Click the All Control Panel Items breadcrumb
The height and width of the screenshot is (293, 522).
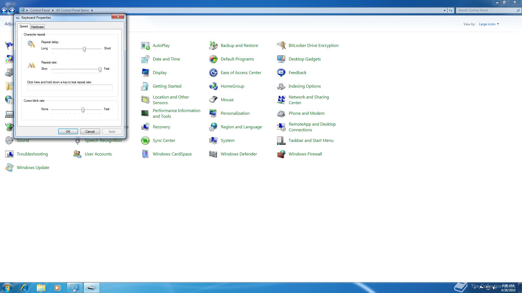72,10
